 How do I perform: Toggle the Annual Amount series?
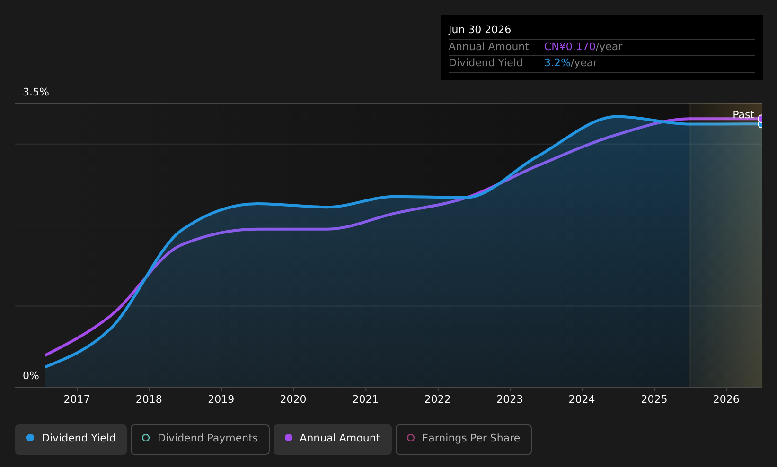click(x=333, y=439)
